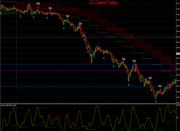Select the green shaded channel block at far left
This screenshot has height=131, width=180.
8,11
